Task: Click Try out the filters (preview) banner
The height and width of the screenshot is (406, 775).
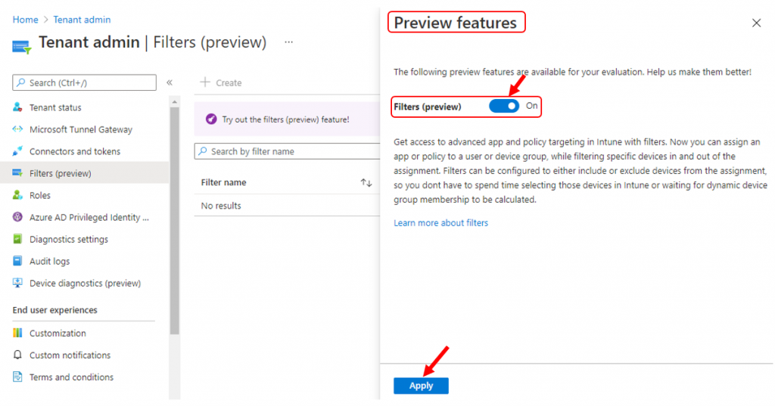Action: click(x=287, y=119)
